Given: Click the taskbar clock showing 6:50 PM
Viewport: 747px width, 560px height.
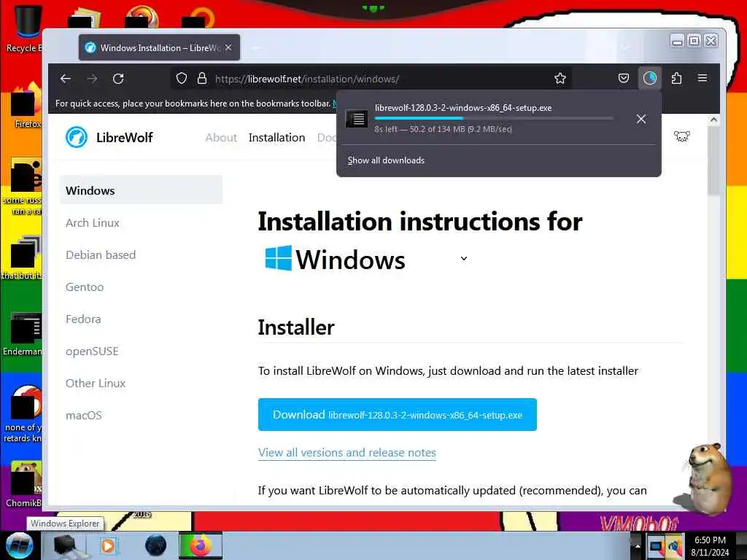Looking at the screenshot, I should point(710,545).
